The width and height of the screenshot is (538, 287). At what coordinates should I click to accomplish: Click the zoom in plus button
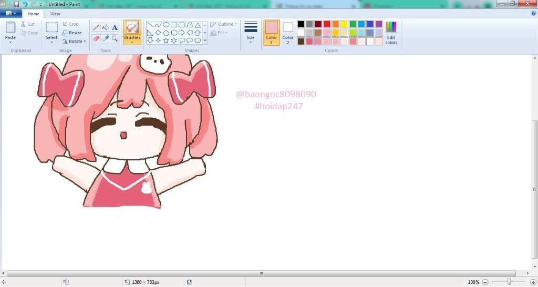coord(533,282)
